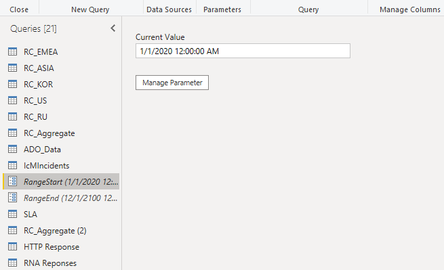This screenshot has width=444, height=270.
Task: Select the RangeStart parameter name
Action: (70, 182)
